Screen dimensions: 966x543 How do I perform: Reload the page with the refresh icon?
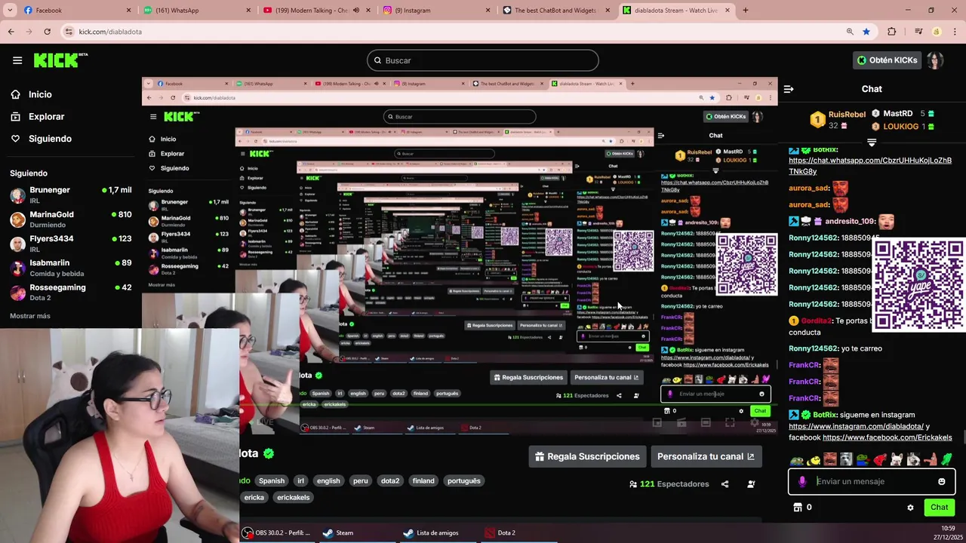47,32
